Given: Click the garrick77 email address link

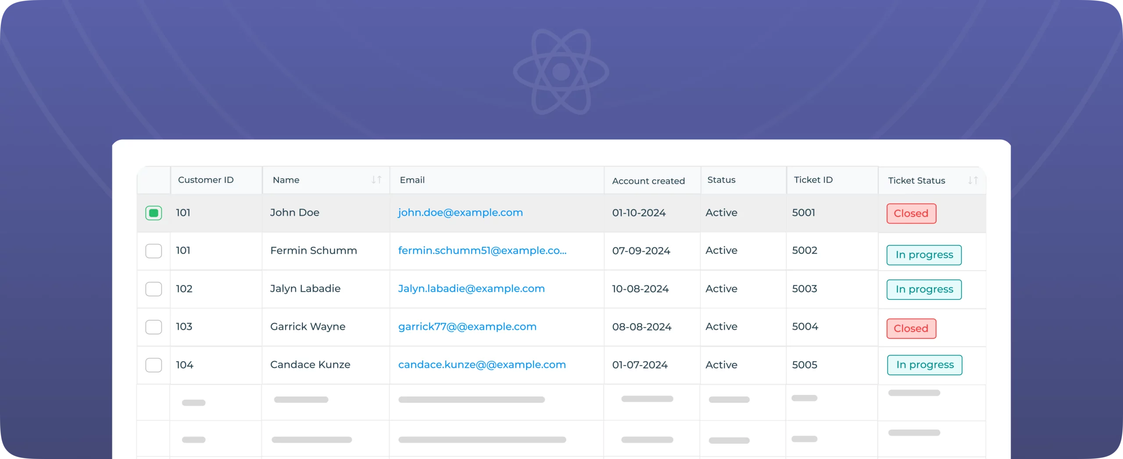Looking at the screenshot, I should coord(467,327).
